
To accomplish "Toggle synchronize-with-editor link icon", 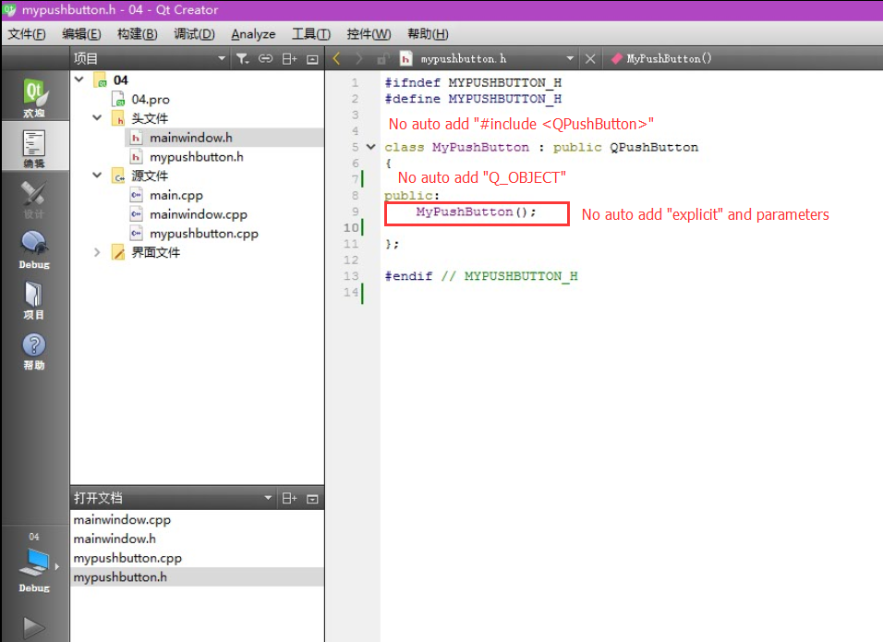I will pyautogui.click(x=266, y=58).
